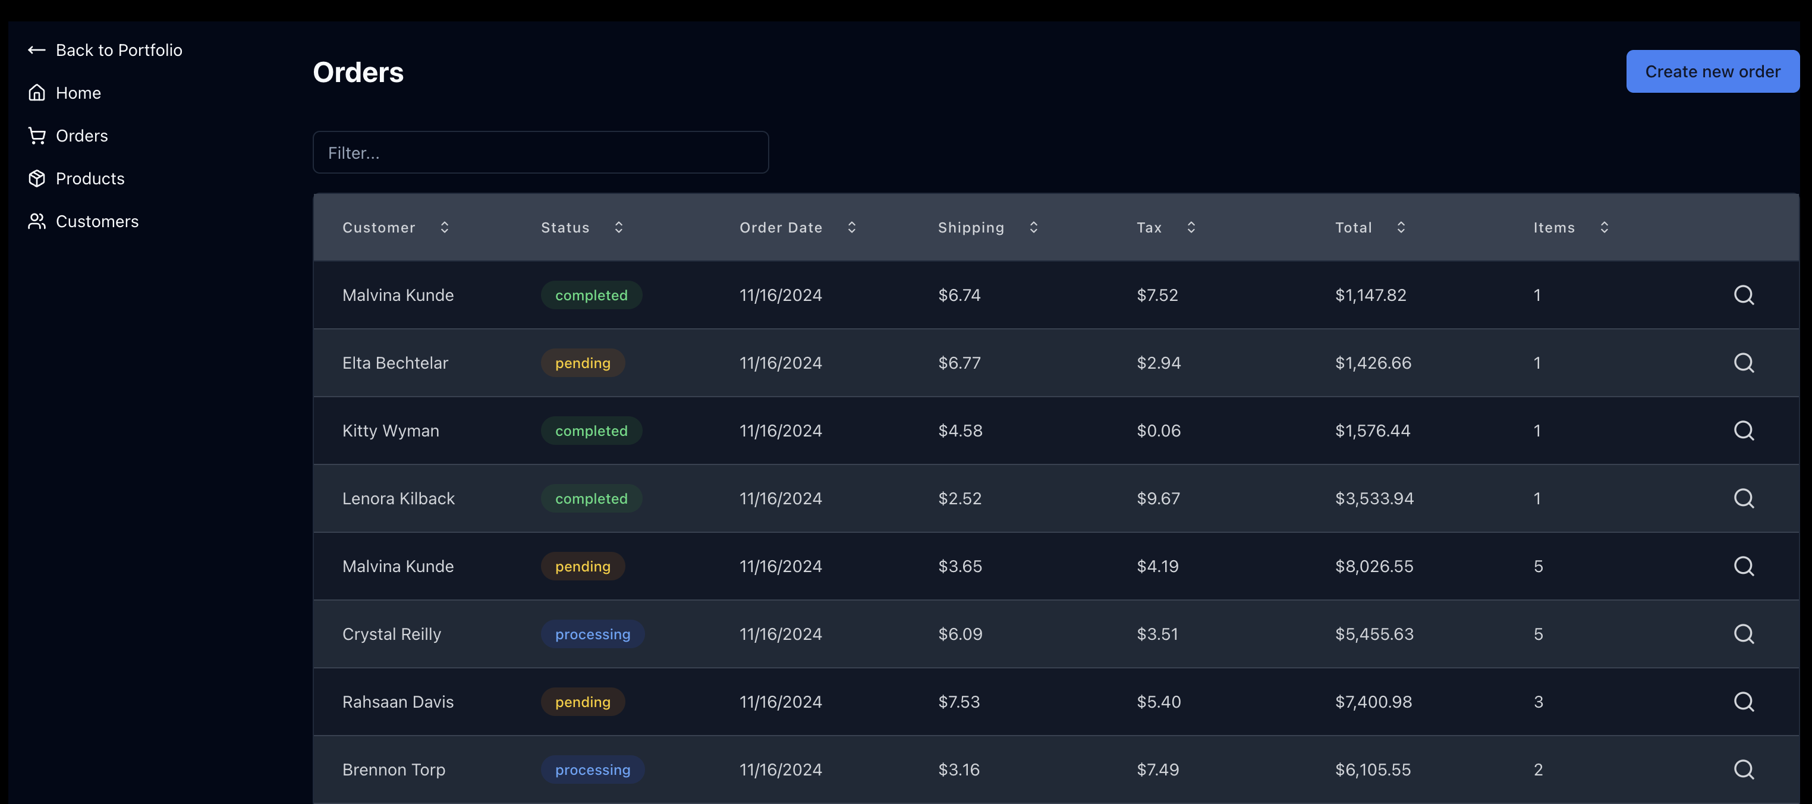The image size is (1812, 804).
Task: Toggle sorting on the Status column
Action: click(x=618, y=227)
